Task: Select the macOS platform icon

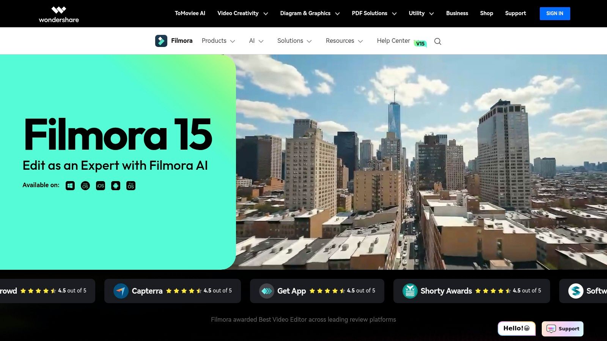Action: pyautogui.click(x=85, y=185)
